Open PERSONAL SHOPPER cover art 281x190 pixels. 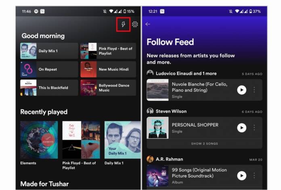click(157, 128)
